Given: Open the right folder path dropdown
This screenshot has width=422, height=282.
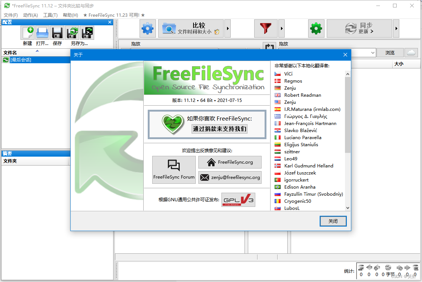Looking at the screenshot, I should [373, 53].
